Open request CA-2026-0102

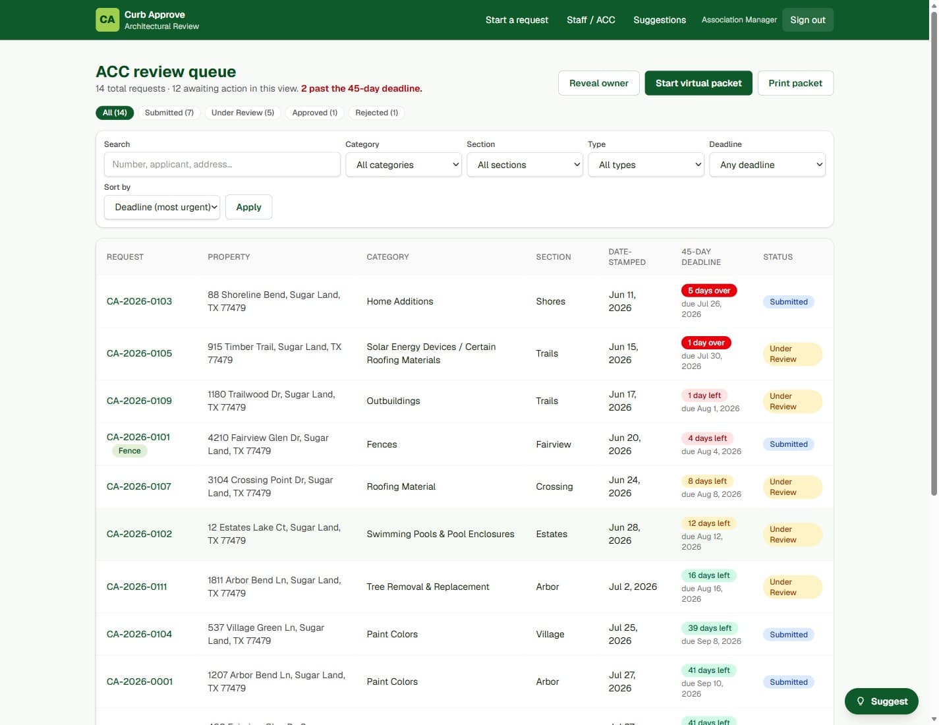139,534
